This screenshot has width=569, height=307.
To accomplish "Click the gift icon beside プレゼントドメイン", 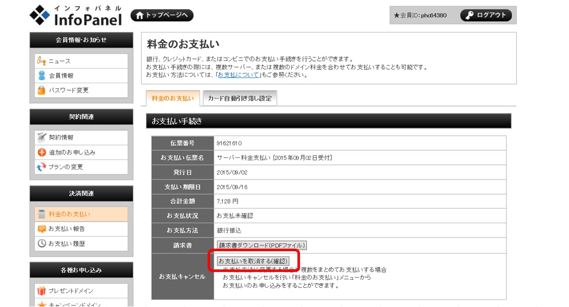I will [x=42, y=291].
